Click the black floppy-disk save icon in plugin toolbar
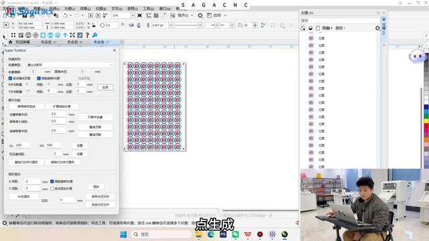 pos(28,35)
